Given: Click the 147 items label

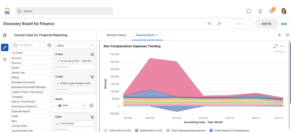Looking at the screenshot, I should pos(279,52).
